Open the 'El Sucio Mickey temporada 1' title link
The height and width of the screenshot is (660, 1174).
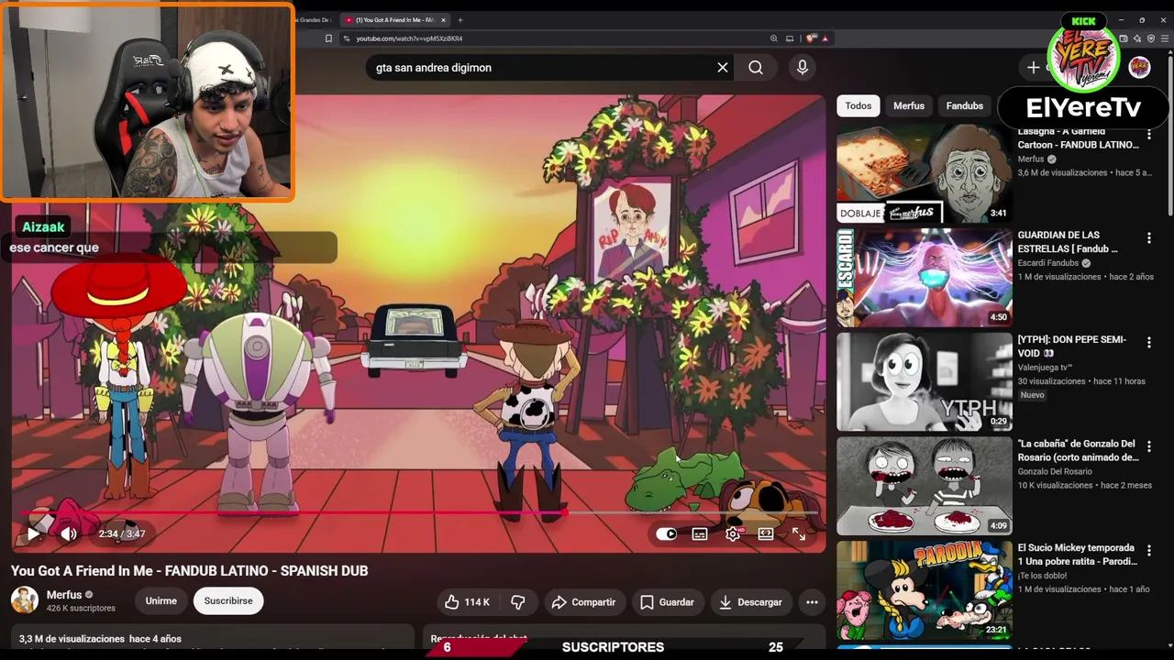click(x=1078, y=555)
